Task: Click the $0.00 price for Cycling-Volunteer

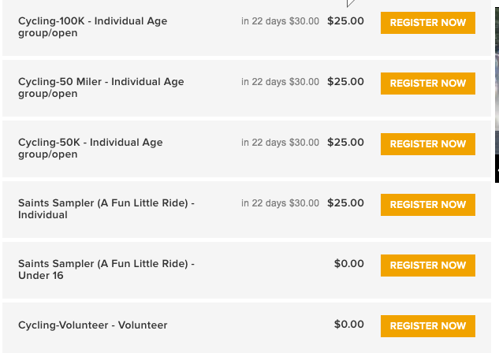Action: click(x=348, y=325)
